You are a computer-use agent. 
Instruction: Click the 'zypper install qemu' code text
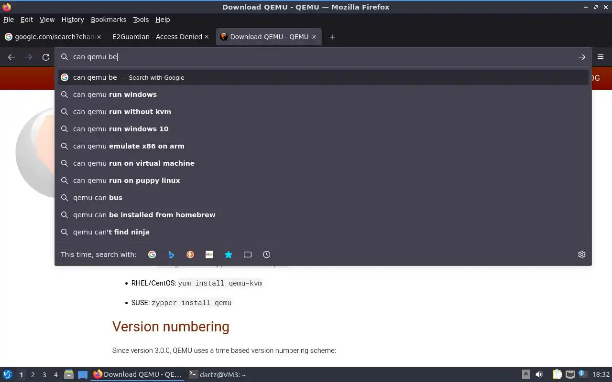(x=191, y=303)
